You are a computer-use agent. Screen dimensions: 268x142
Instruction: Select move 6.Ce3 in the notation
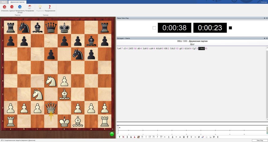[187, 49]
